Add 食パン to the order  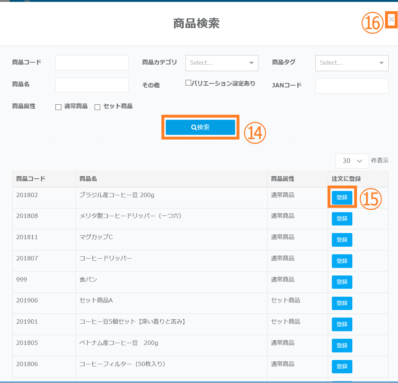(x=342, y=282)
